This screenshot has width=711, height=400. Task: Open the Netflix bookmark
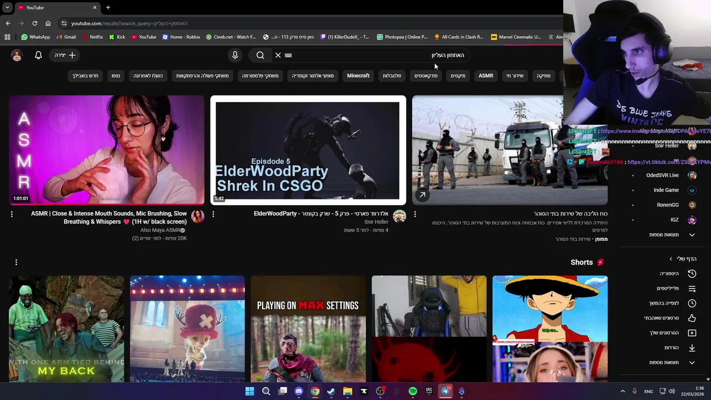[x=92, y=37]
